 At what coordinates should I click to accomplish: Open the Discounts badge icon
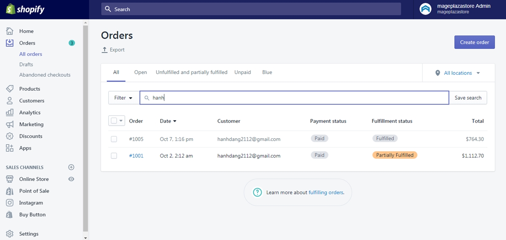pos(10,136)
